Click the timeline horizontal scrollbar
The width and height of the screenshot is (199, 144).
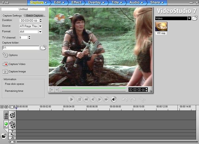tap(107, 142)
